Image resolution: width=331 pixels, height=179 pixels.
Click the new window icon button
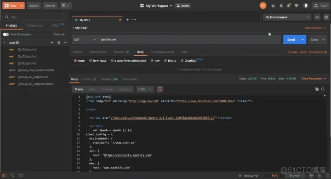(x=66, y=6)
